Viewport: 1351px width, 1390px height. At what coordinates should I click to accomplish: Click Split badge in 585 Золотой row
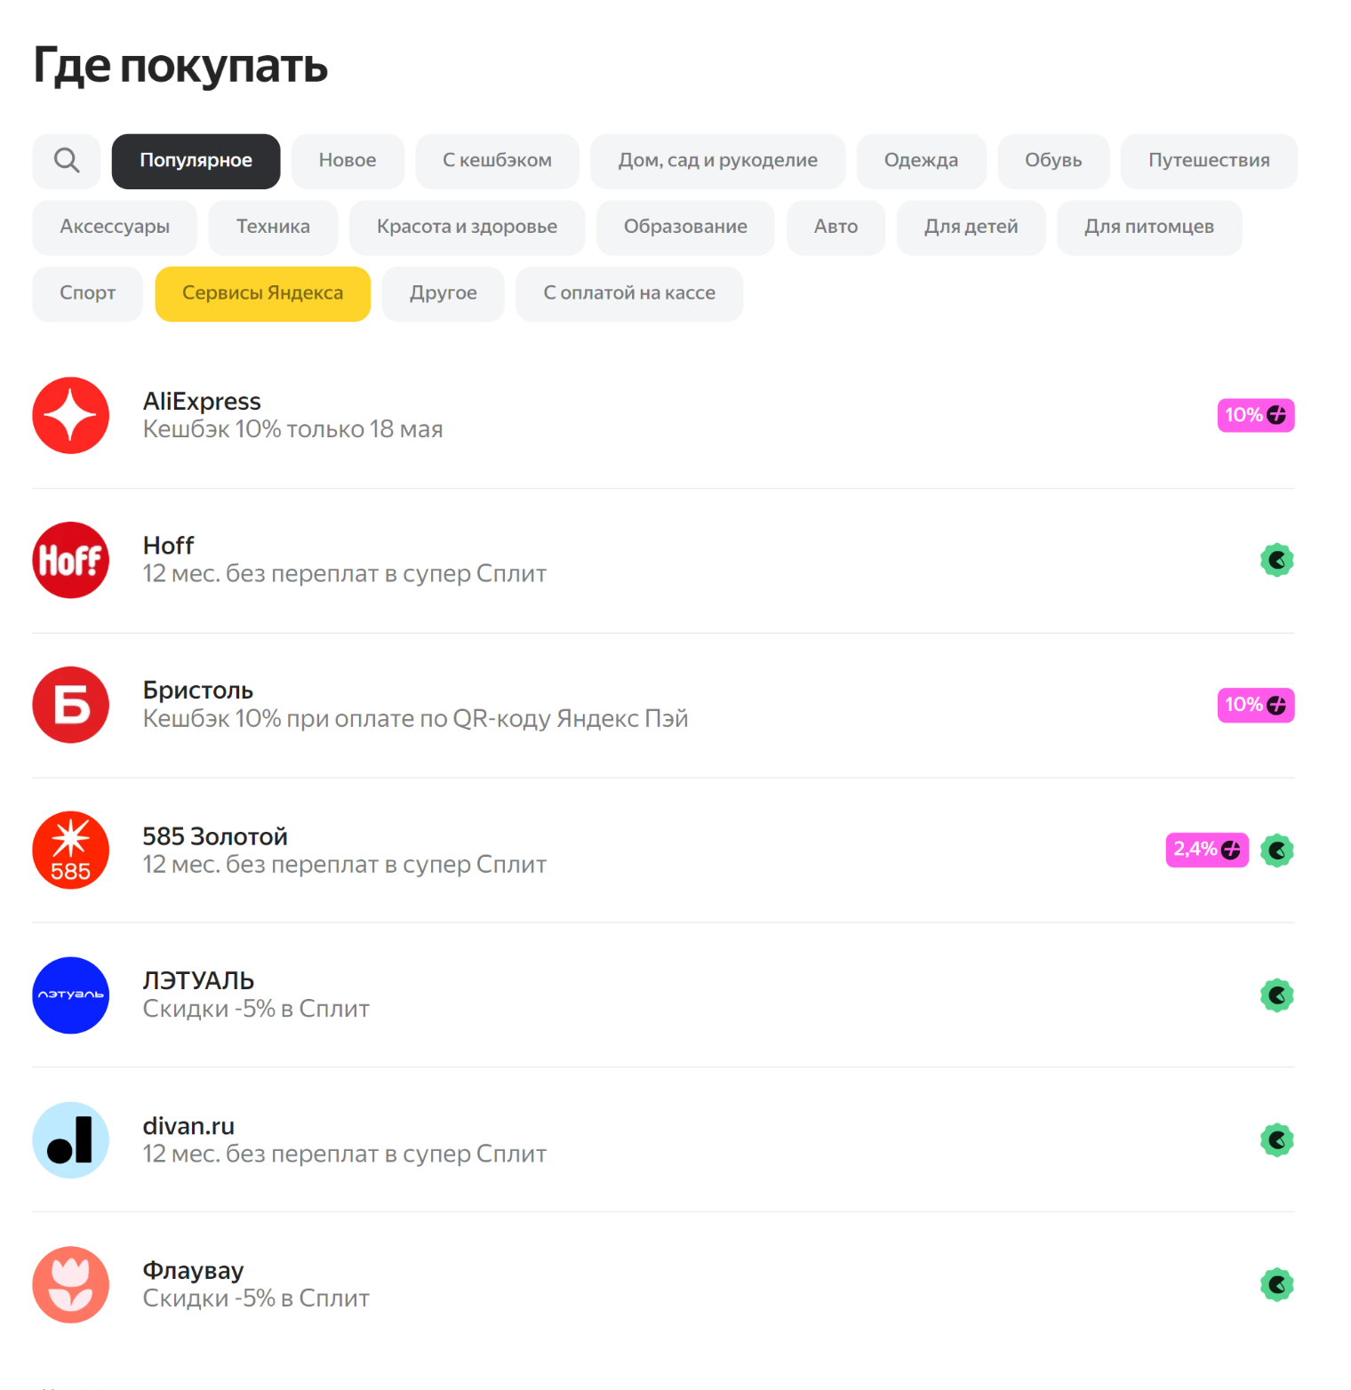click(1277, 851)
